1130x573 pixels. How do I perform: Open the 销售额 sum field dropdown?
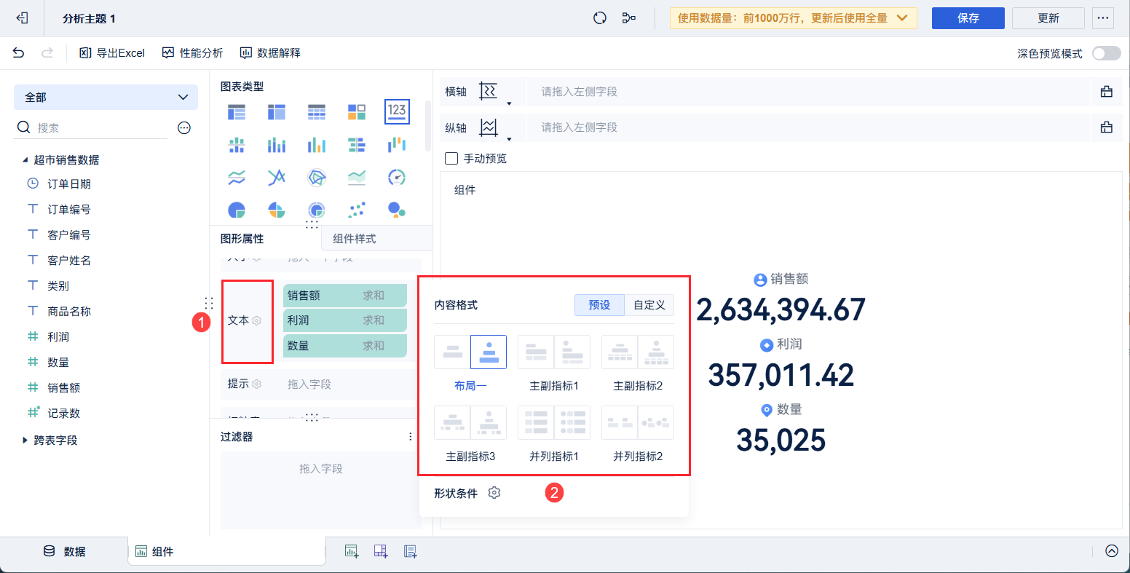click(345, 296)
